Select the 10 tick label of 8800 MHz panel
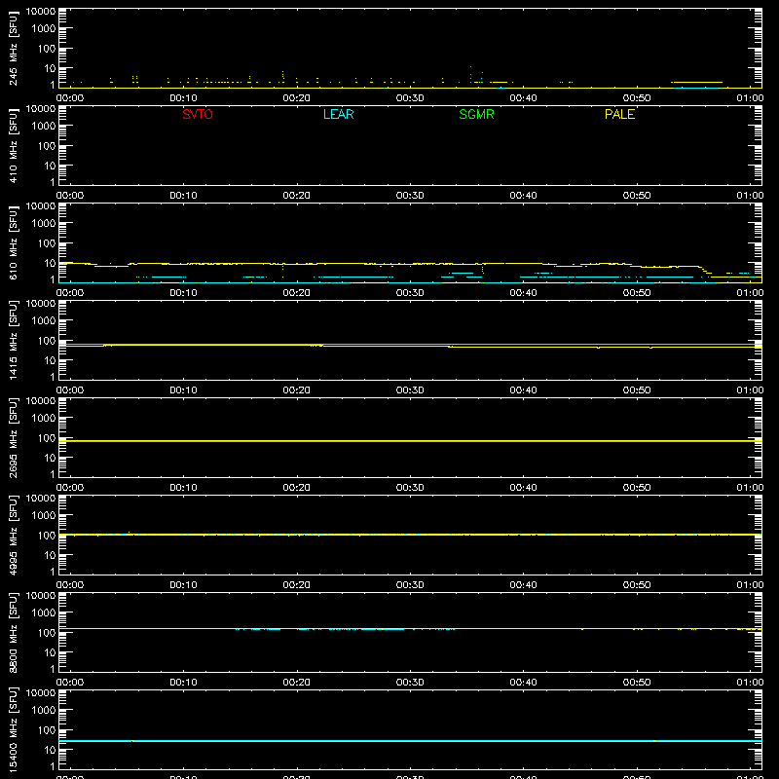 coord(50,652)
